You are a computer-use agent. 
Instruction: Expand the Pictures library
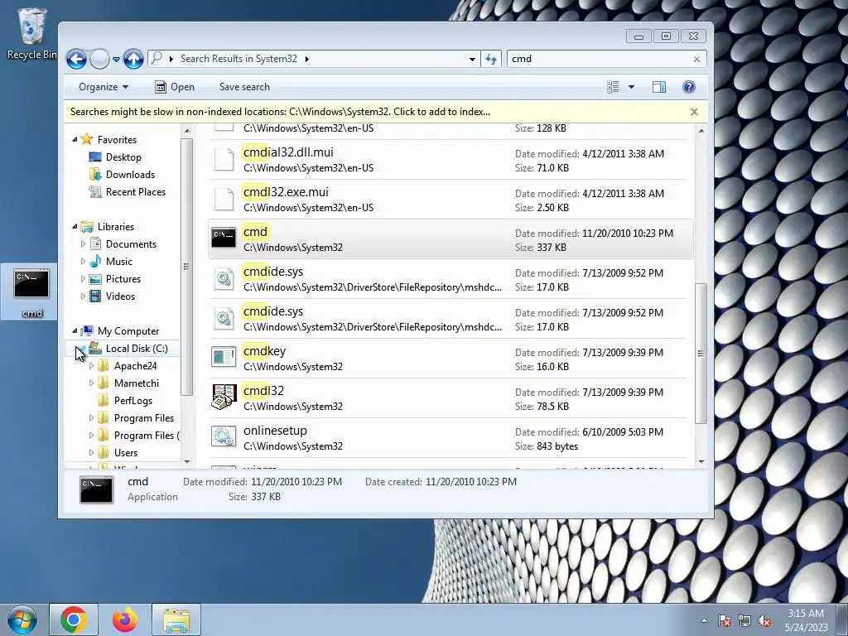tap(83, 278)
